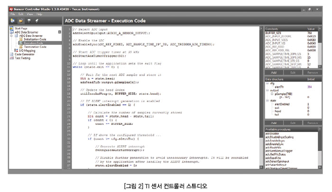Click the Termination Code scroll icon

click(21, 47)
